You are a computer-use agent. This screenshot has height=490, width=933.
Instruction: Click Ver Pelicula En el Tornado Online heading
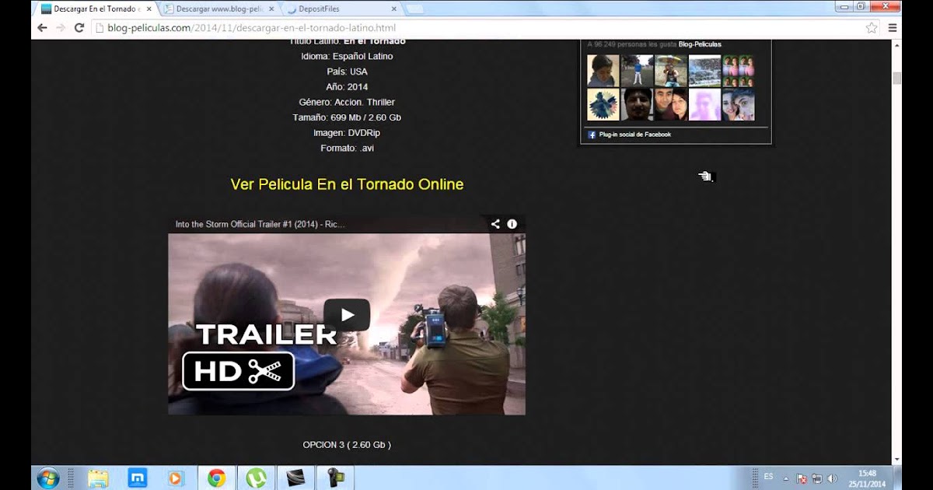pos(347,184)
